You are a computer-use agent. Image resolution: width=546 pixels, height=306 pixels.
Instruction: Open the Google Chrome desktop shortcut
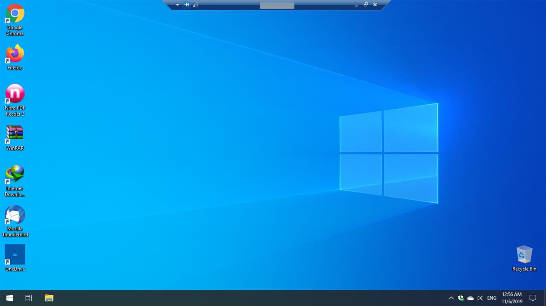(15, 20)
